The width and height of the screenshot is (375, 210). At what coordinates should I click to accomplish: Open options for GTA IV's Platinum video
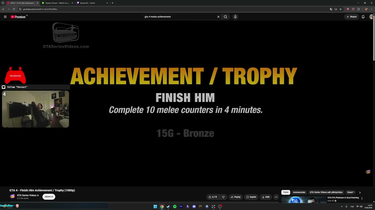pyautogui.click(x=362, y=198)
